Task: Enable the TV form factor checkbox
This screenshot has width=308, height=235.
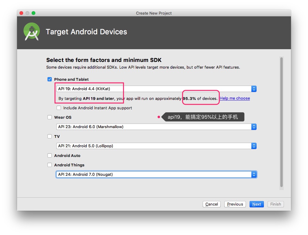Action: point(50,136)
